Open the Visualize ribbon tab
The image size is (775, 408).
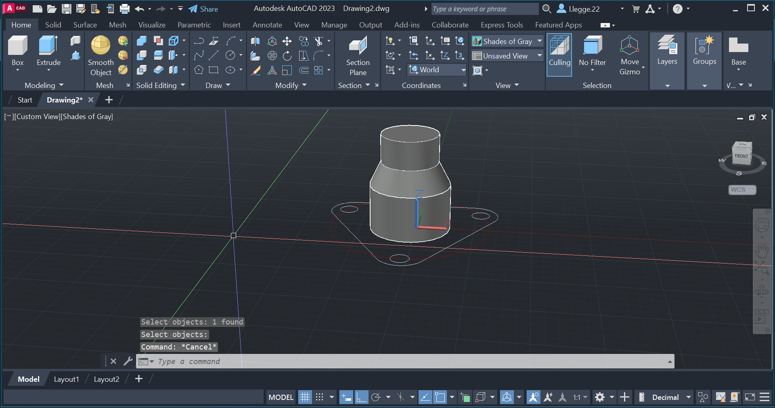point(152,25)
